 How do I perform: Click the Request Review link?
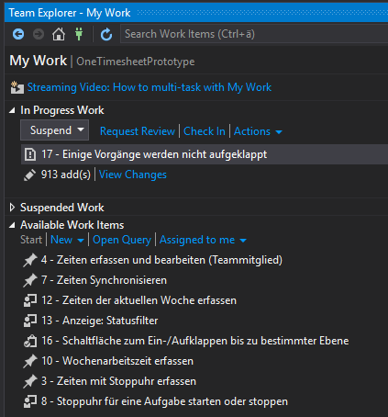click(138, 131)
